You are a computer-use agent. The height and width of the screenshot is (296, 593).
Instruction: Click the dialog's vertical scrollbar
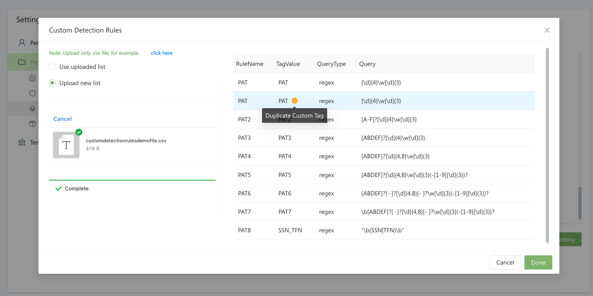point(547,145)
